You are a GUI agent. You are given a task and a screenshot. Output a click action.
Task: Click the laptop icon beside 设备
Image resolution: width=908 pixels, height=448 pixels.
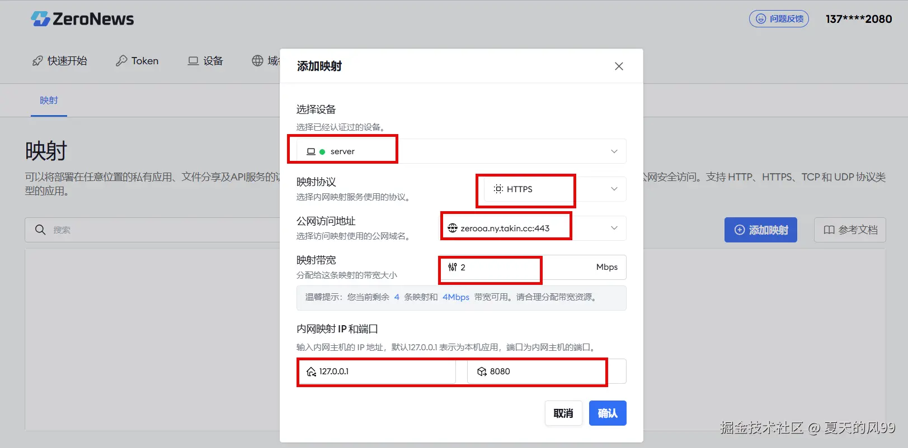pyautogui.click(x=193, y=61)
